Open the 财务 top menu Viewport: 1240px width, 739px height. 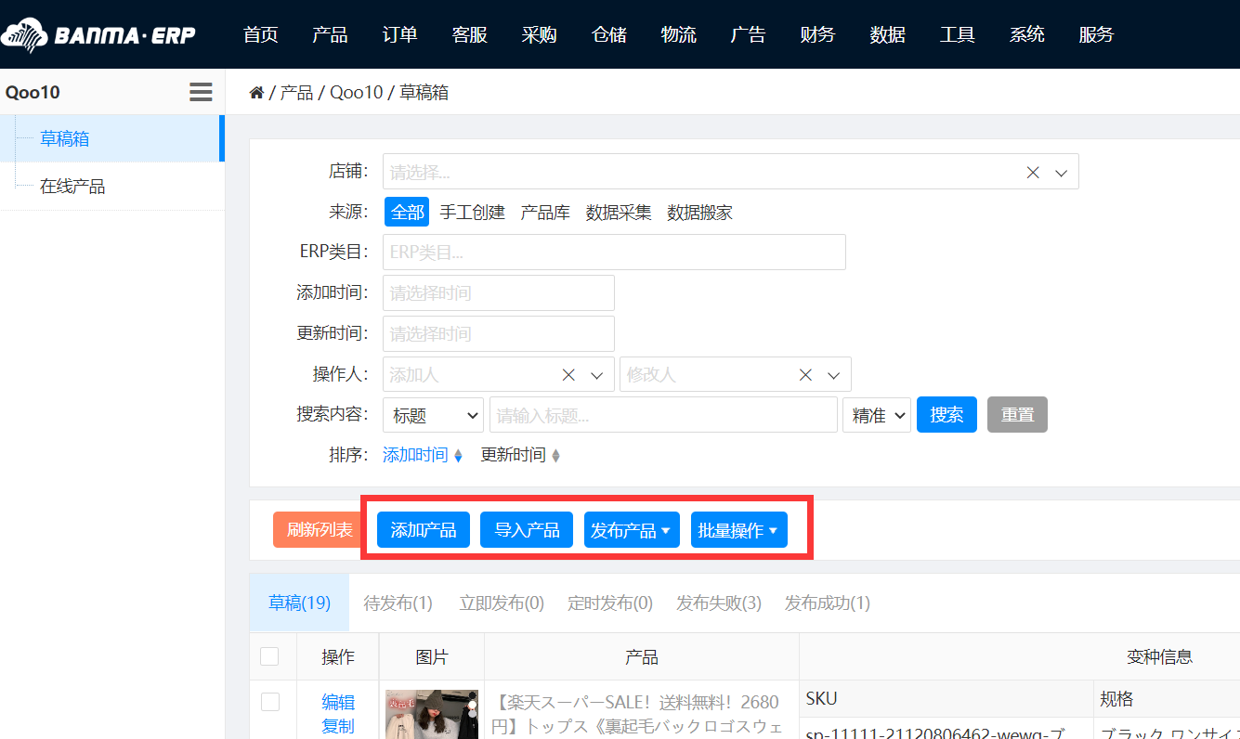(x=818, y=35)
